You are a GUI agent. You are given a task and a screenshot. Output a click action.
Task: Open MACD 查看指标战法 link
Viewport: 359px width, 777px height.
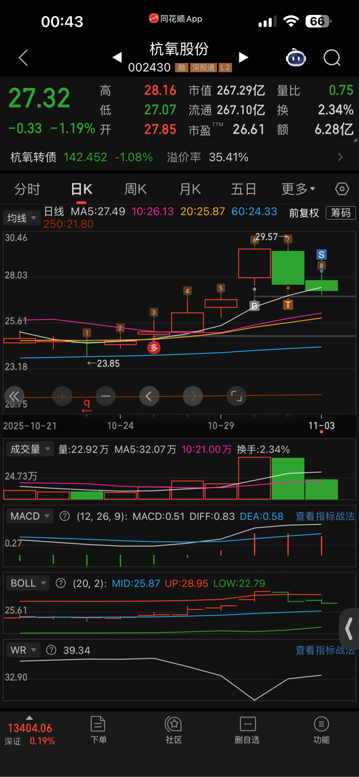(x=325, y=516)
